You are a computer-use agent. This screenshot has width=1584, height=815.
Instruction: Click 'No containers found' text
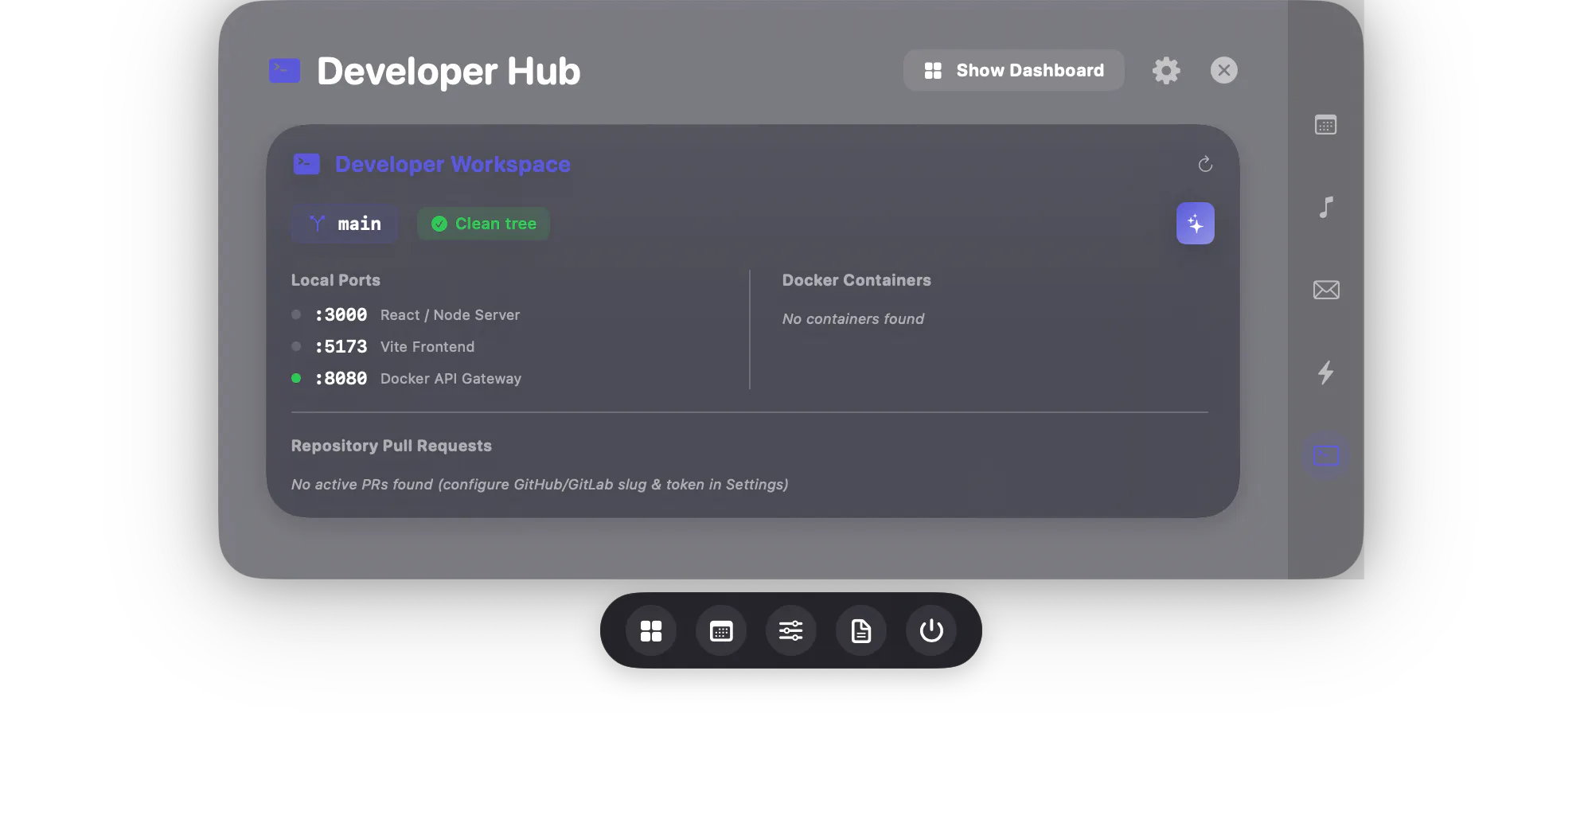pos(853,318)
